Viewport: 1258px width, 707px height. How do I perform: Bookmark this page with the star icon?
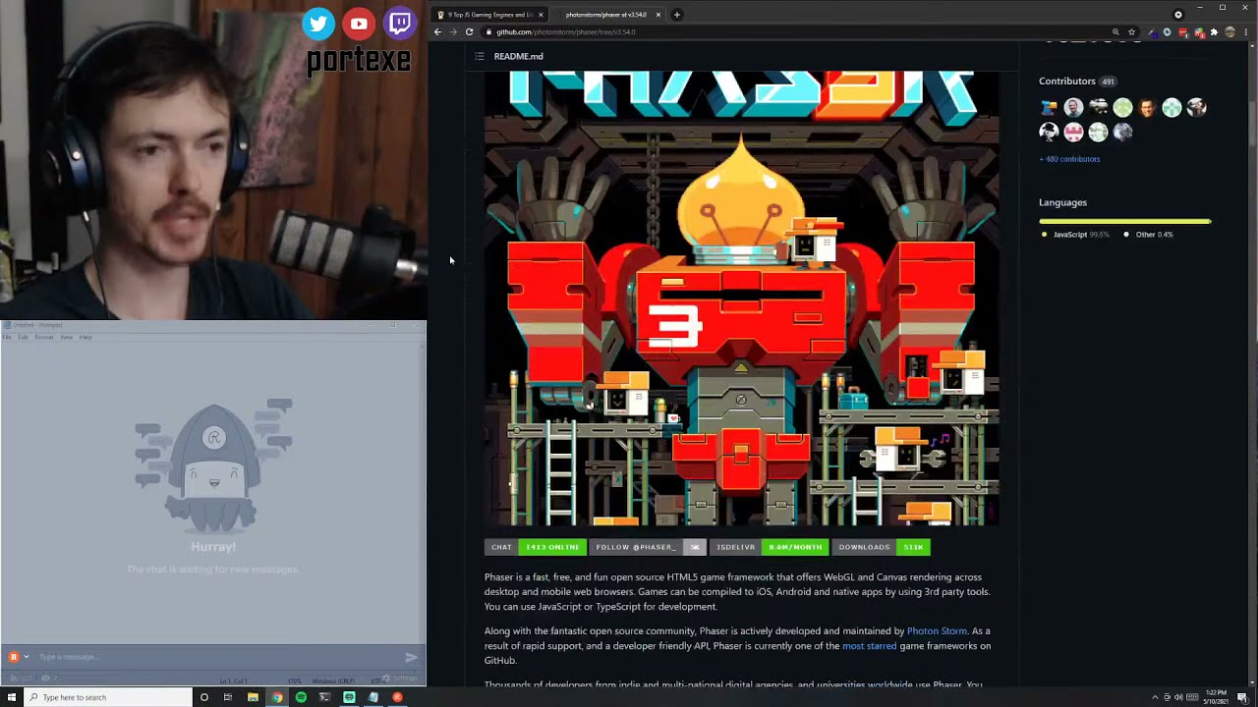(x=1132, y=31)
